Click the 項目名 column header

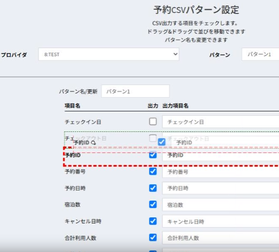[x=72, y=106]
